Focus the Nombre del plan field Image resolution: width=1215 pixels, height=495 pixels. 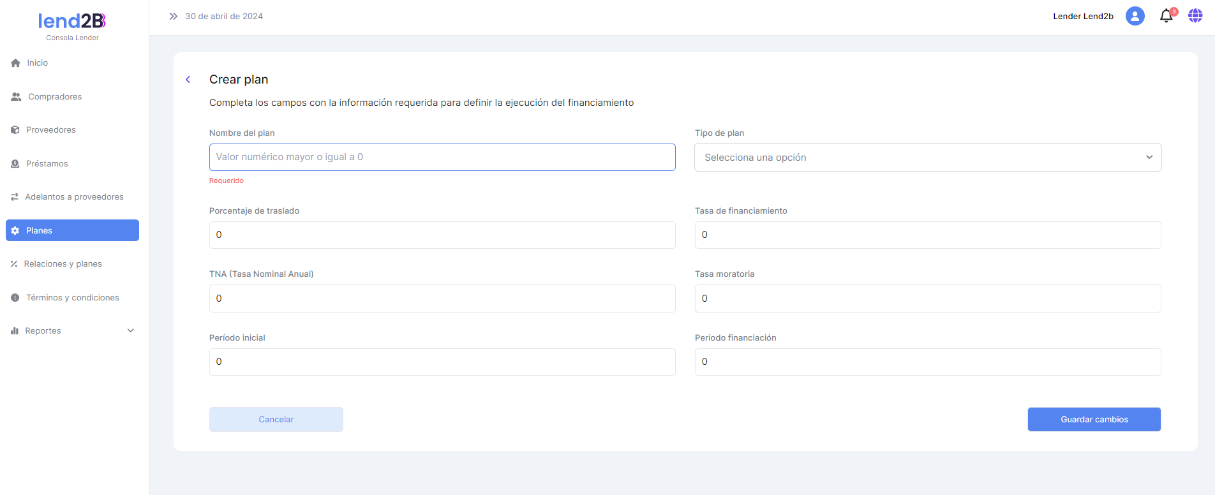pos(442,158)
